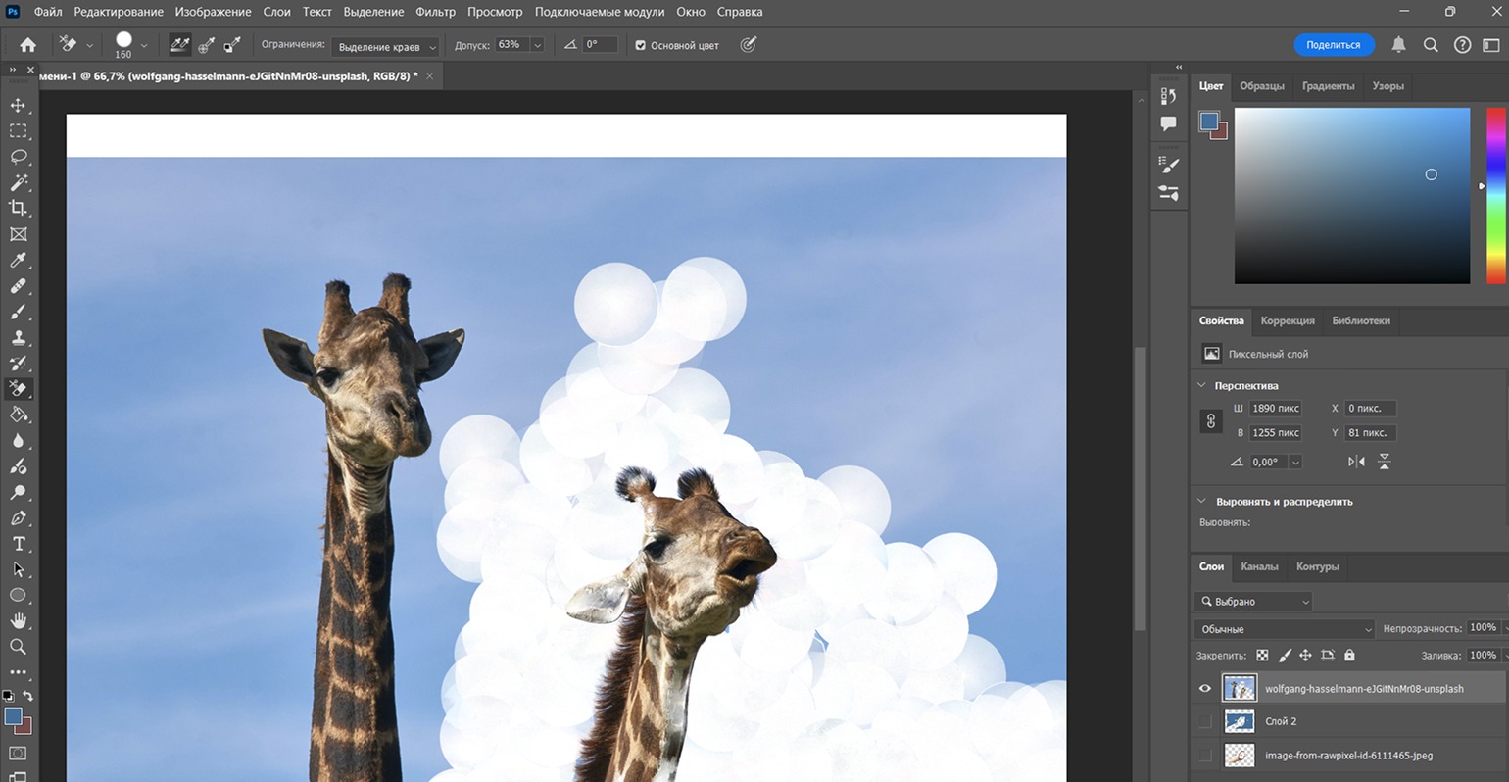The width and height of the screenshot is (1509, 782).
Task: Click in the width field '1890 пикс'
Action: [1275, 409]
